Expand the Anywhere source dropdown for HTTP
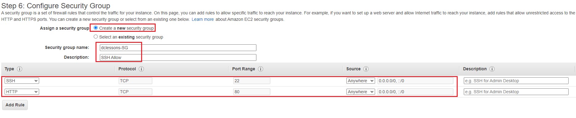This screenshot has height=118, width=576. pyautogui.click(x=361, y=92)
